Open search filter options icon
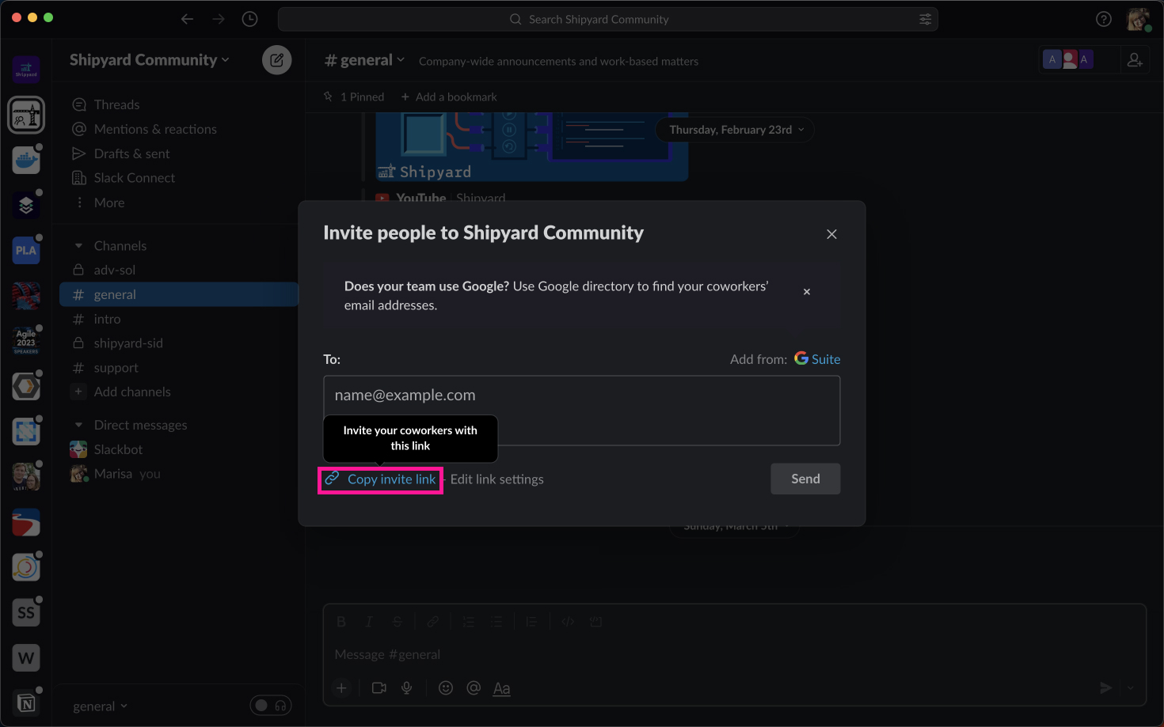This screenshot has width=1164, height=727. (925, 19)
